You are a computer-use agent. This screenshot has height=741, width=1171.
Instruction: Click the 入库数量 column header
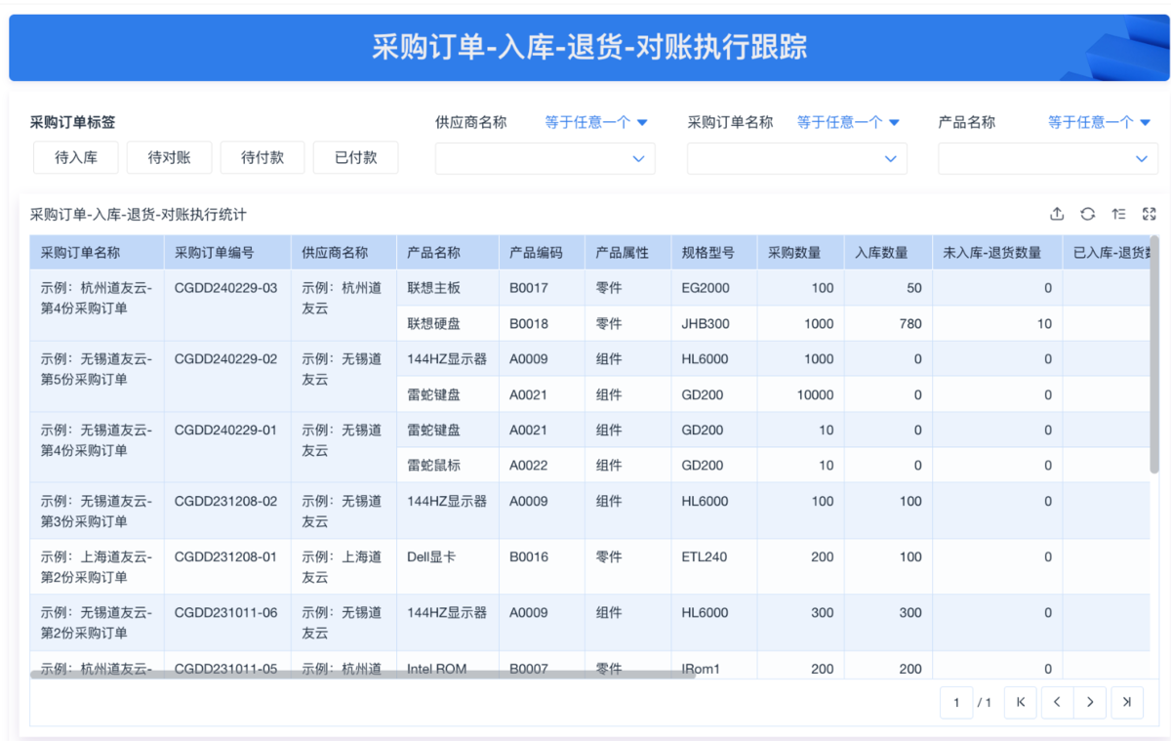pyautogui.click(x=888, y=252)
